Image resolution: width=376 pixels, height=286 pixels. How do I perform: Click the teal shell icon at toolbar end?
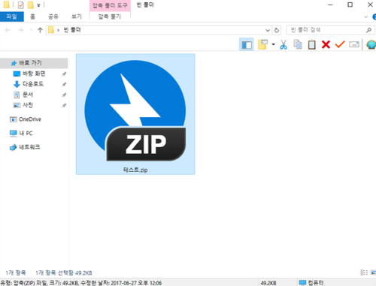click(x=371, y=45)
